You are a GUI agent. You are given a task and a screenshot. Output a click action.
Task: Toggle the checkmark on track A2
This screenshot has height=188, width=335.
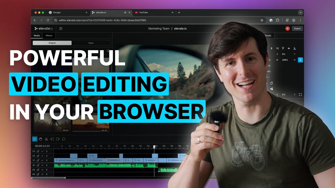pyautogui.click(x=42, y=170)
